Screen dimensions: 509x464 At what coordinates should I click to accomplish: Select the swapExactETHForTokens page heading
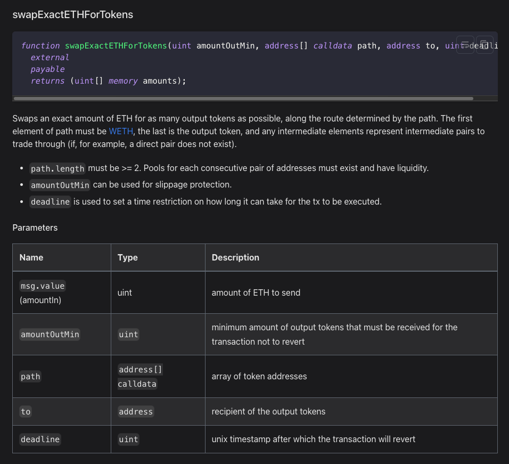pyautogui.click(x=72, y=15)
